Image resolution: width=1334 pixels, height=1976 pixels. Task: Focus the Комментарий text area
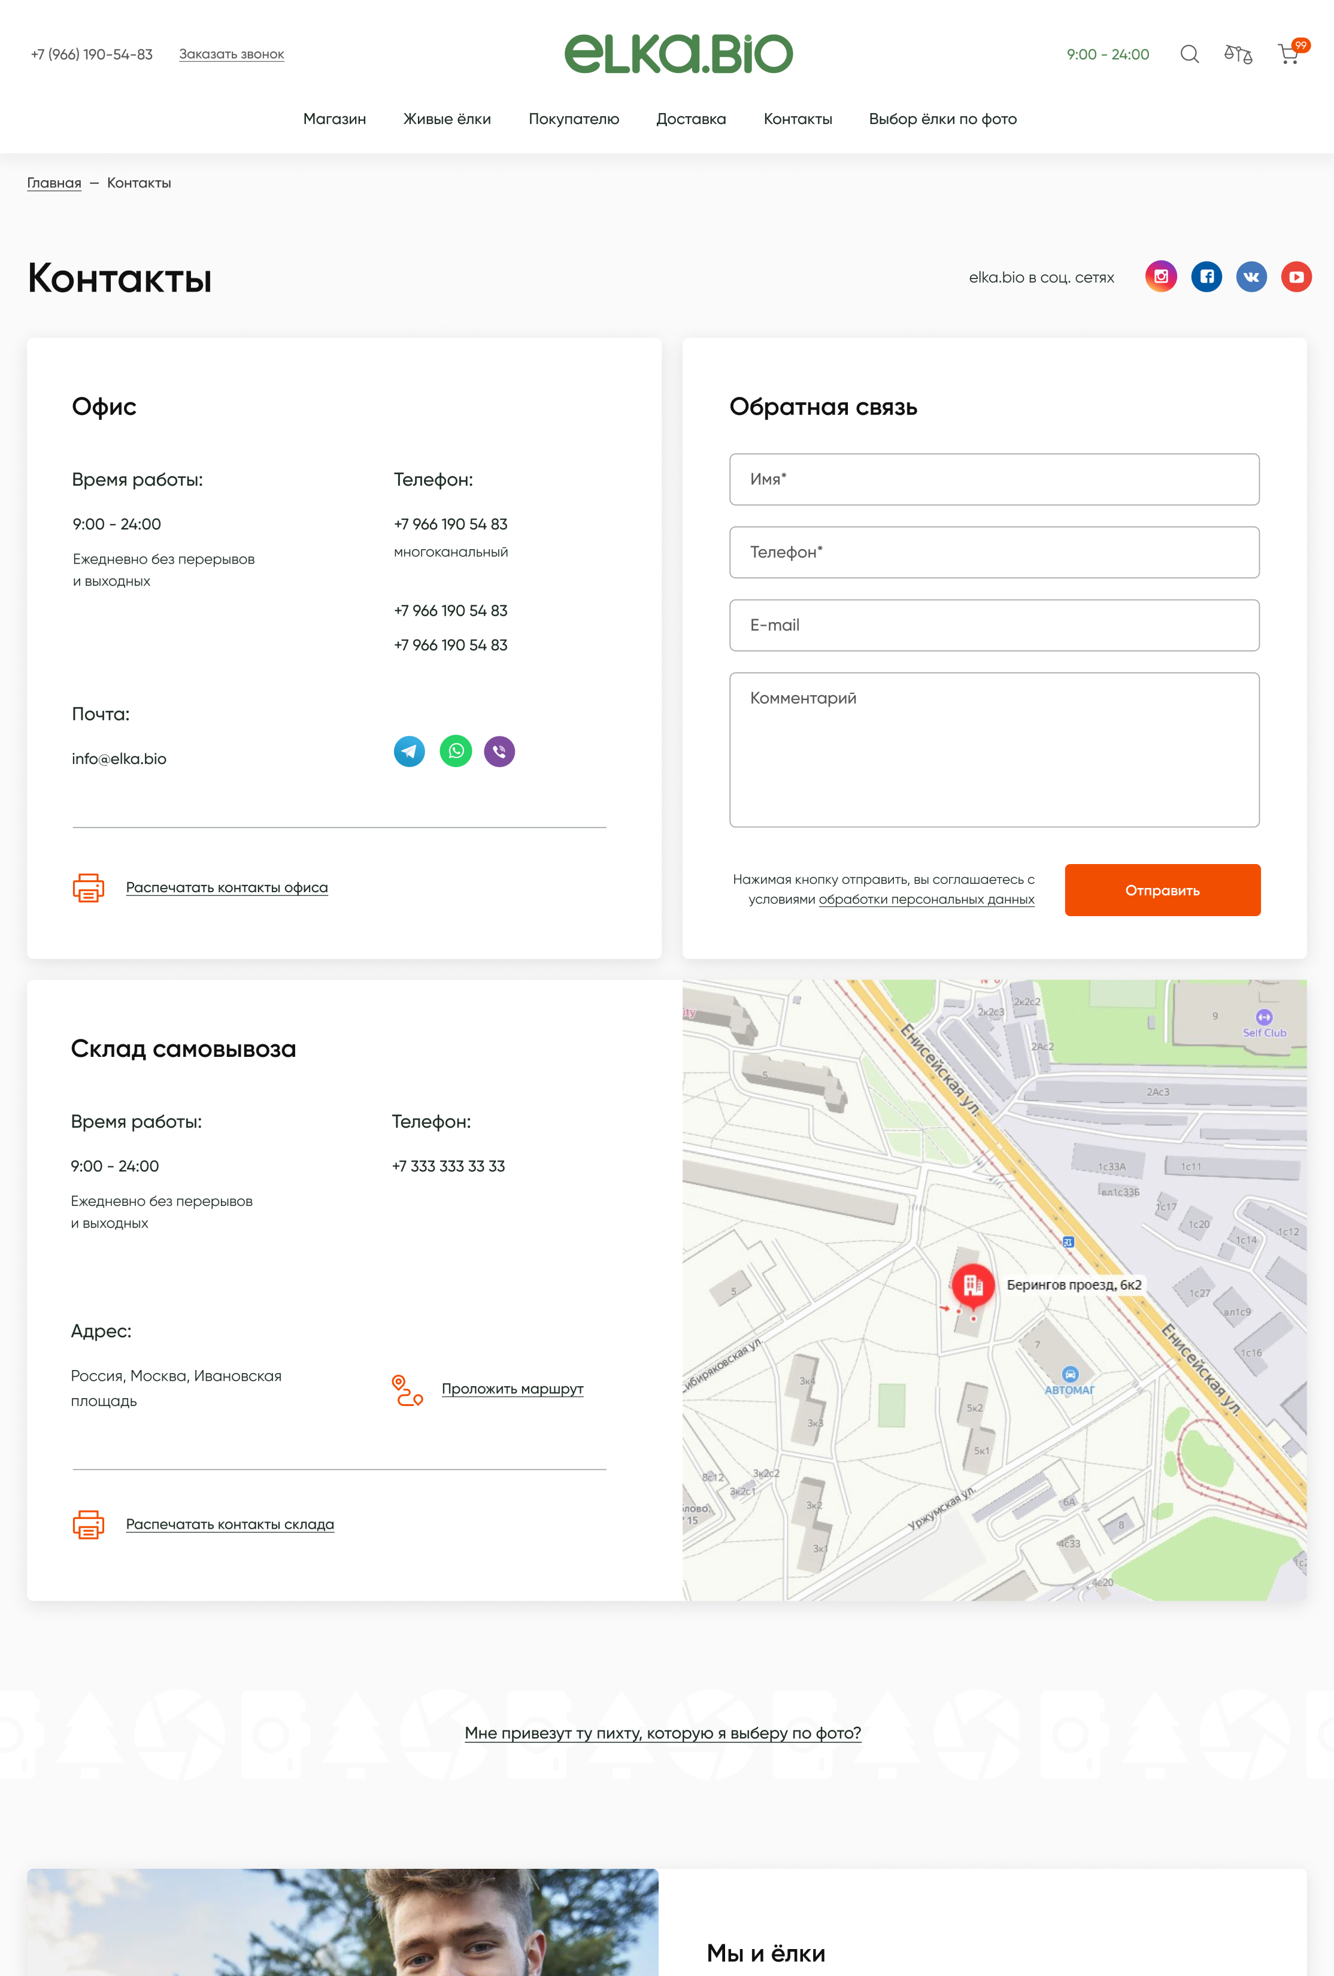[x=994, y=750]
